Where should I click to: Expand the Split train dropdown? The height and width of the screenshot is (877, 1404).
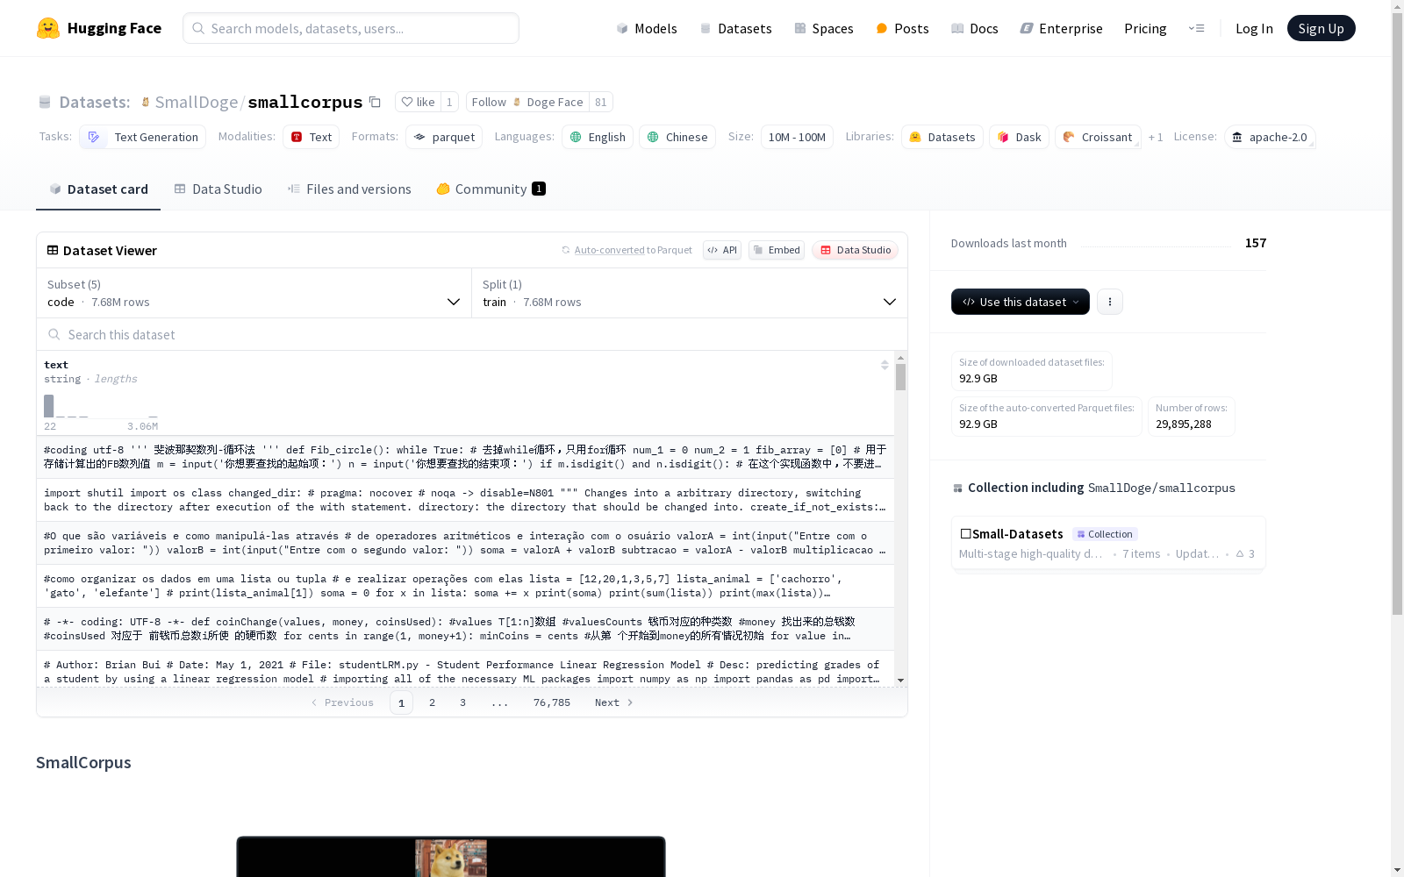[x=690, y=293]
